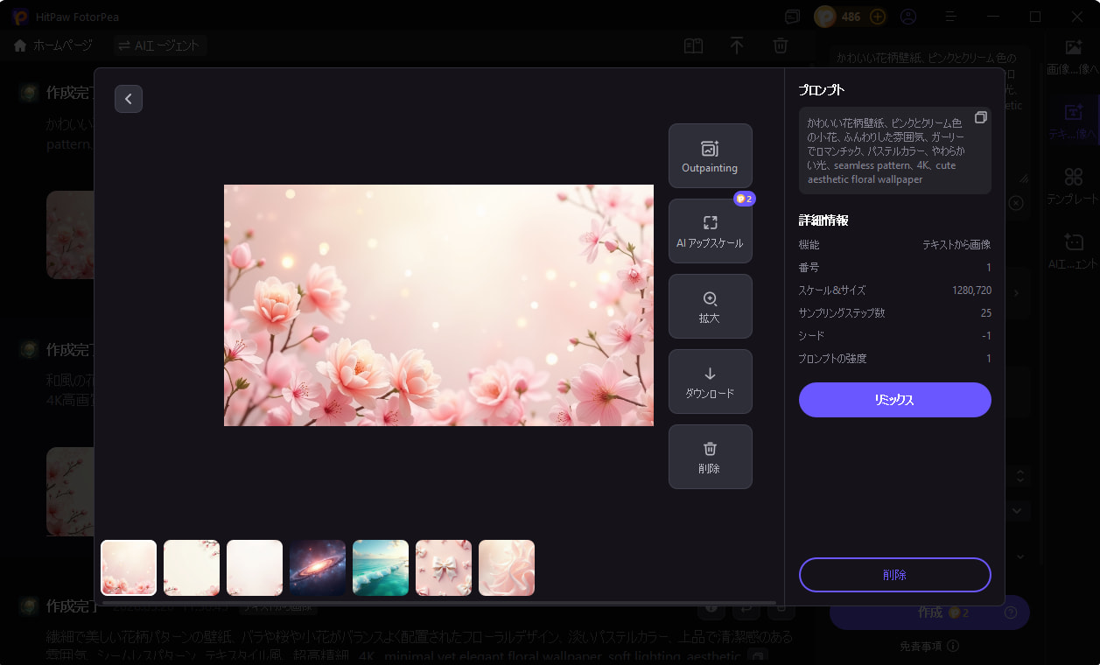
Task: Click the help question icon on 作成 button
Action: tap(1010, 612)
